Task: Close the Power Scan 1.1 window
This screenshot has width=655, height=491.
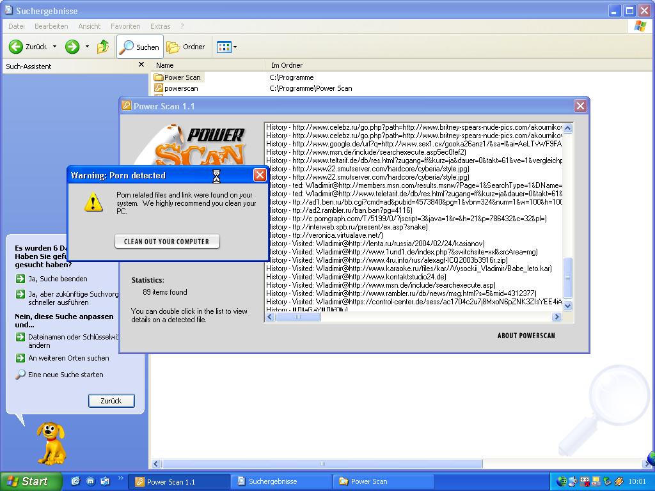Action: [580, 106]
